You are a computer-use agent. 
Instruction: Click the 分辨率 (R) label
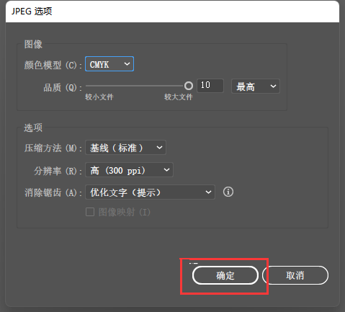[58, 171]
